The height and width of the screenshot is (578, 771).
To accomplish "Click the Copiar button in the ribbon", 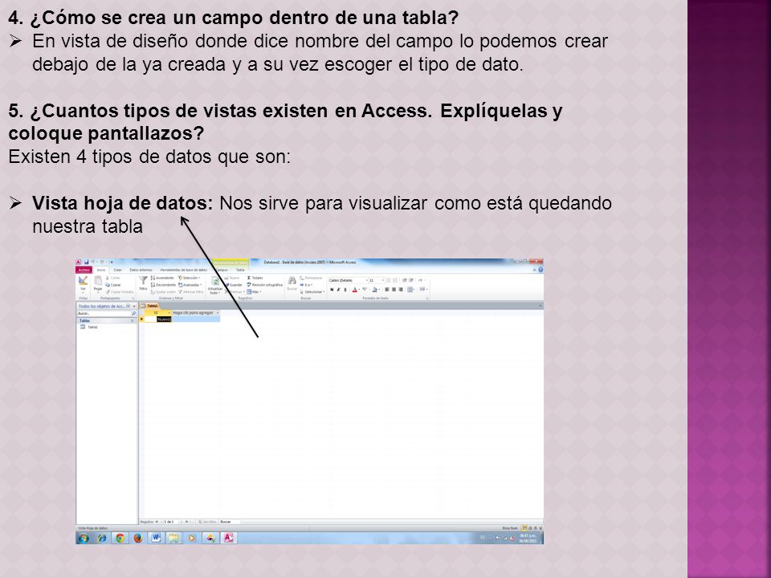I will (113, 285).
